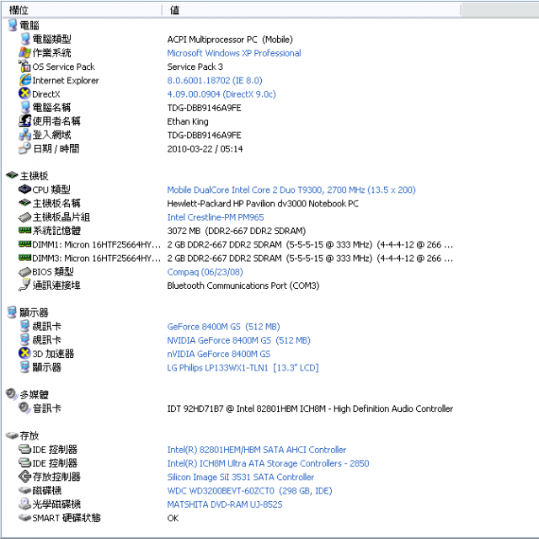Open the ICH8M Ultra ATA Storage Controllers link
This screenshot has height=539, width=539.
[268, 463]
